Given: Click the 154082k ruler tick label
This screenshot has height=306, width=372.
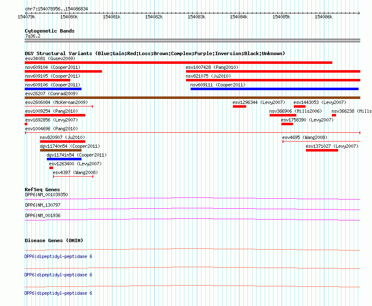Looking at the screenshot, I should pyautogui.click(x=154, y=17).
